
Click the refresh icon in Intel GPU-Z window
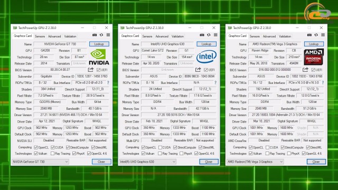coord(209,35)
